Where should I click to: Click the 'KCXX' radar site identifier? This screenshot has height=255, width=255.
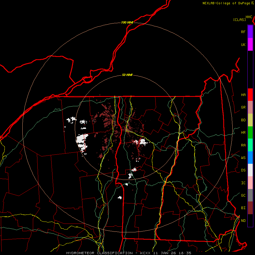145,253
